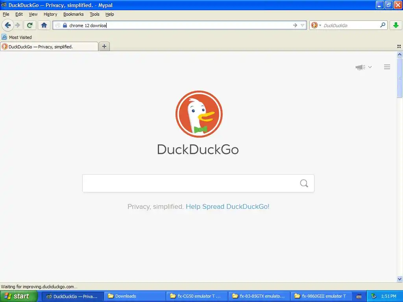
Task: Open the search engine selector dropdown
Action: [x=316, y=25]
